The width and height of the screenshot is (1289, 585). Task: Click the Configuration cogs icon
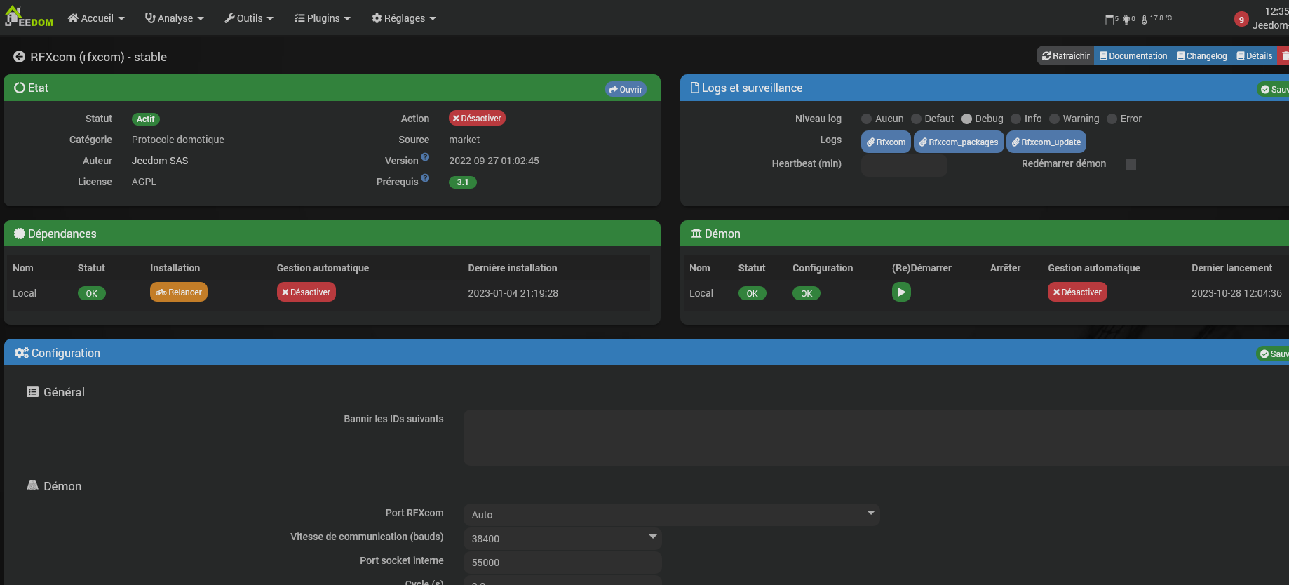pos(22,353)
